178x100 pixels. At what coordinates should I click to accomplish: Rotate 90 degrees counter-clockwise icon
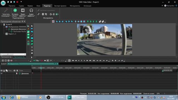pos(54,14)
